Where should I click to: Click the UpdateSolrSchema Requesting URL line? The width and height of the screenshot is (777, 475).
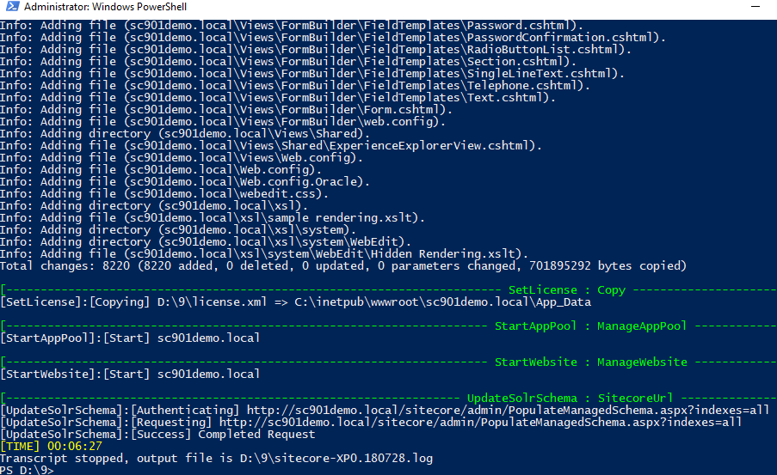[x=371, y=422]
